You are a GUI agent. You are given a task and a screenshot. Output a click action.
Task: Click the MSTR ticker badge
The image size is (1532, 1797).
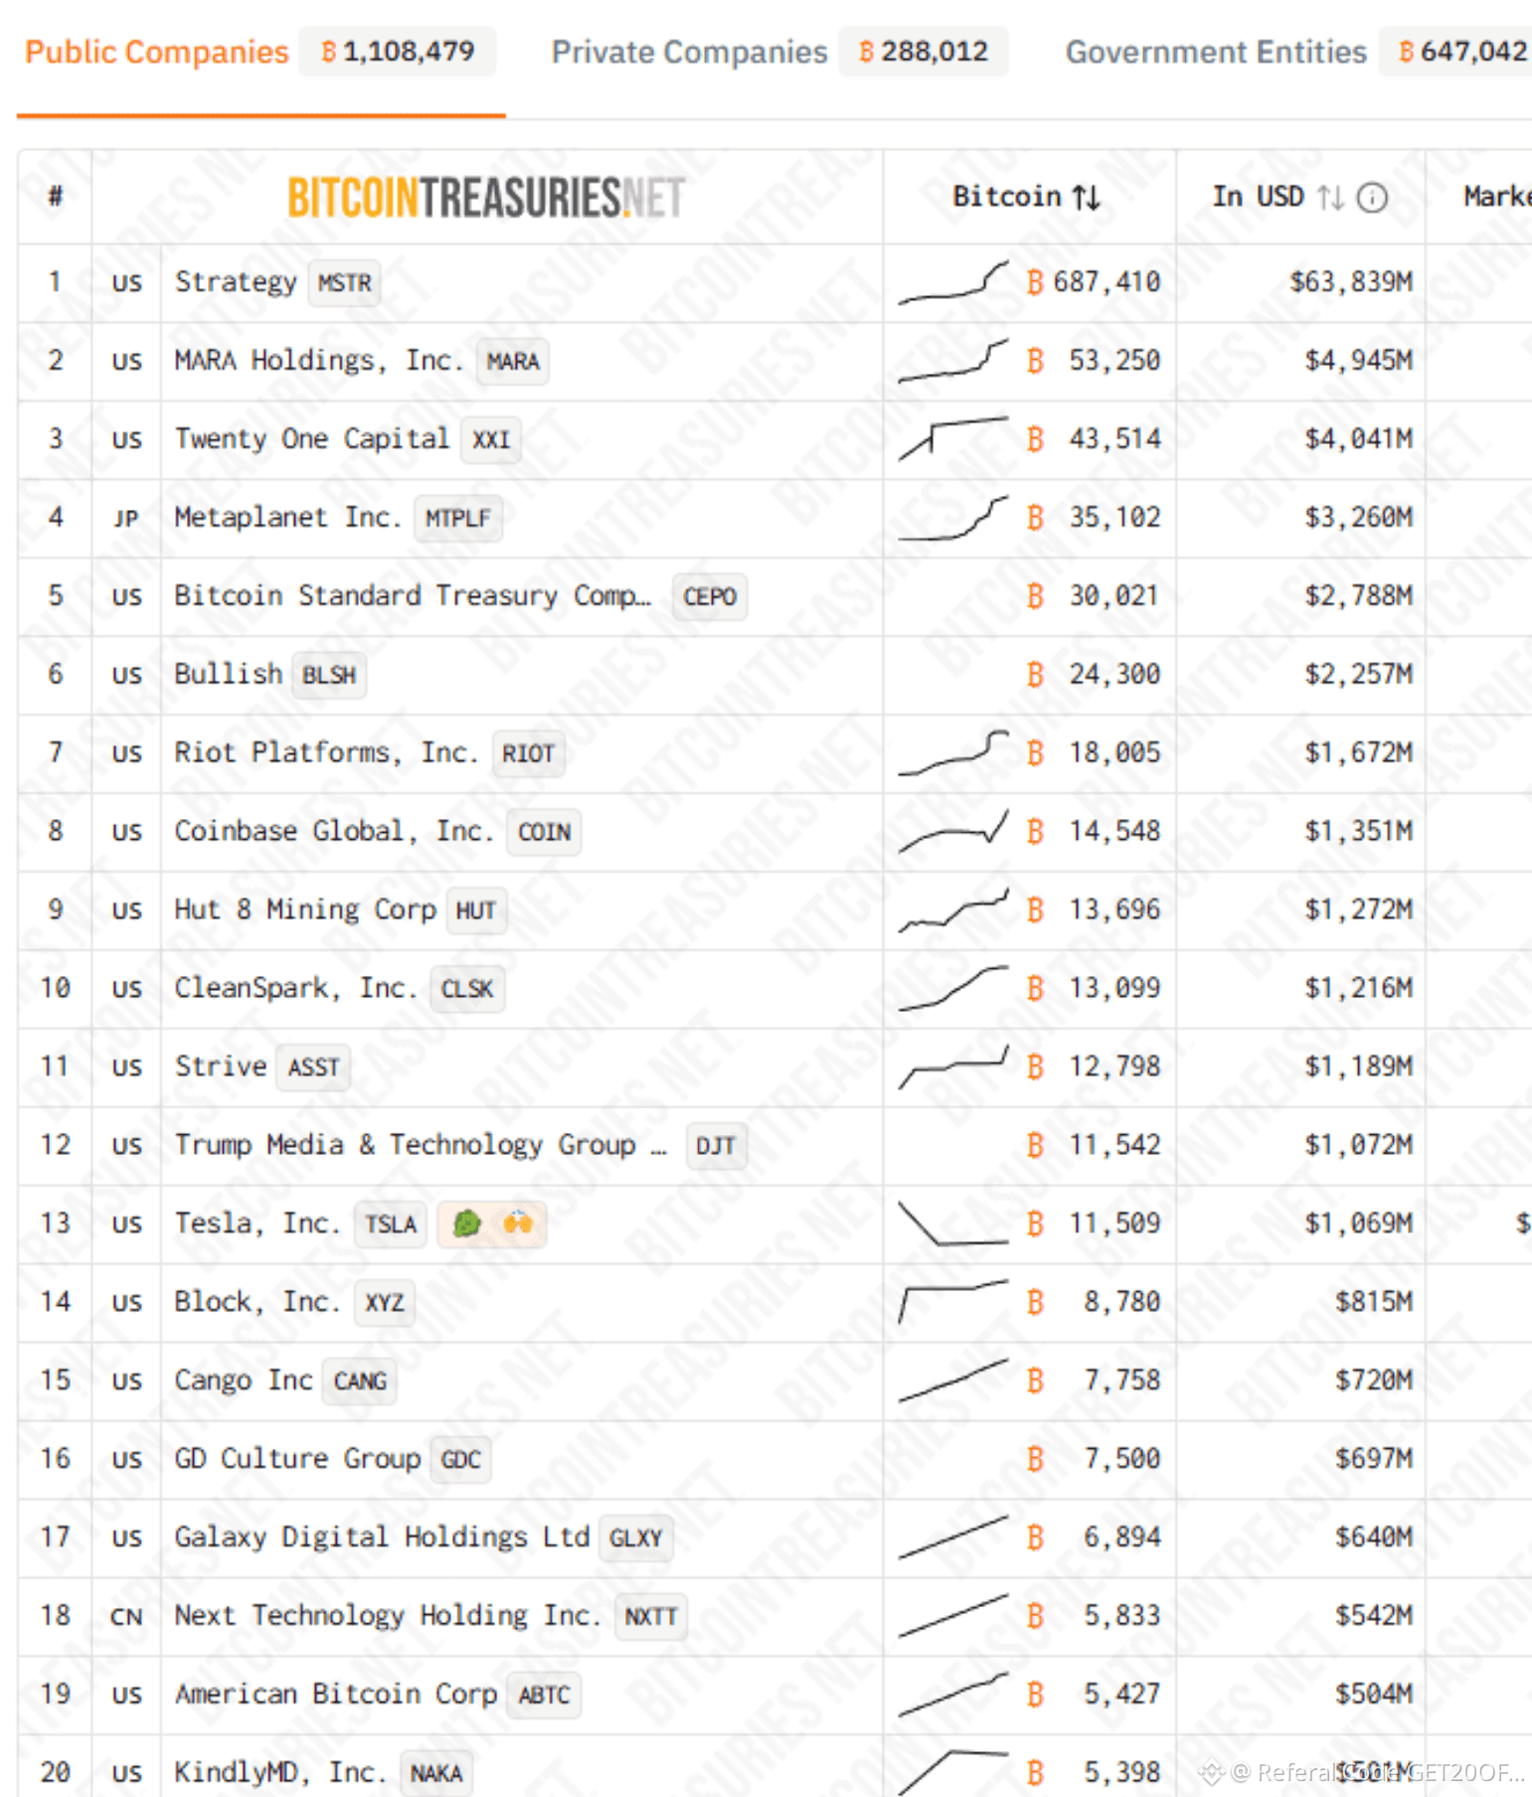click(x=345, y=283)
